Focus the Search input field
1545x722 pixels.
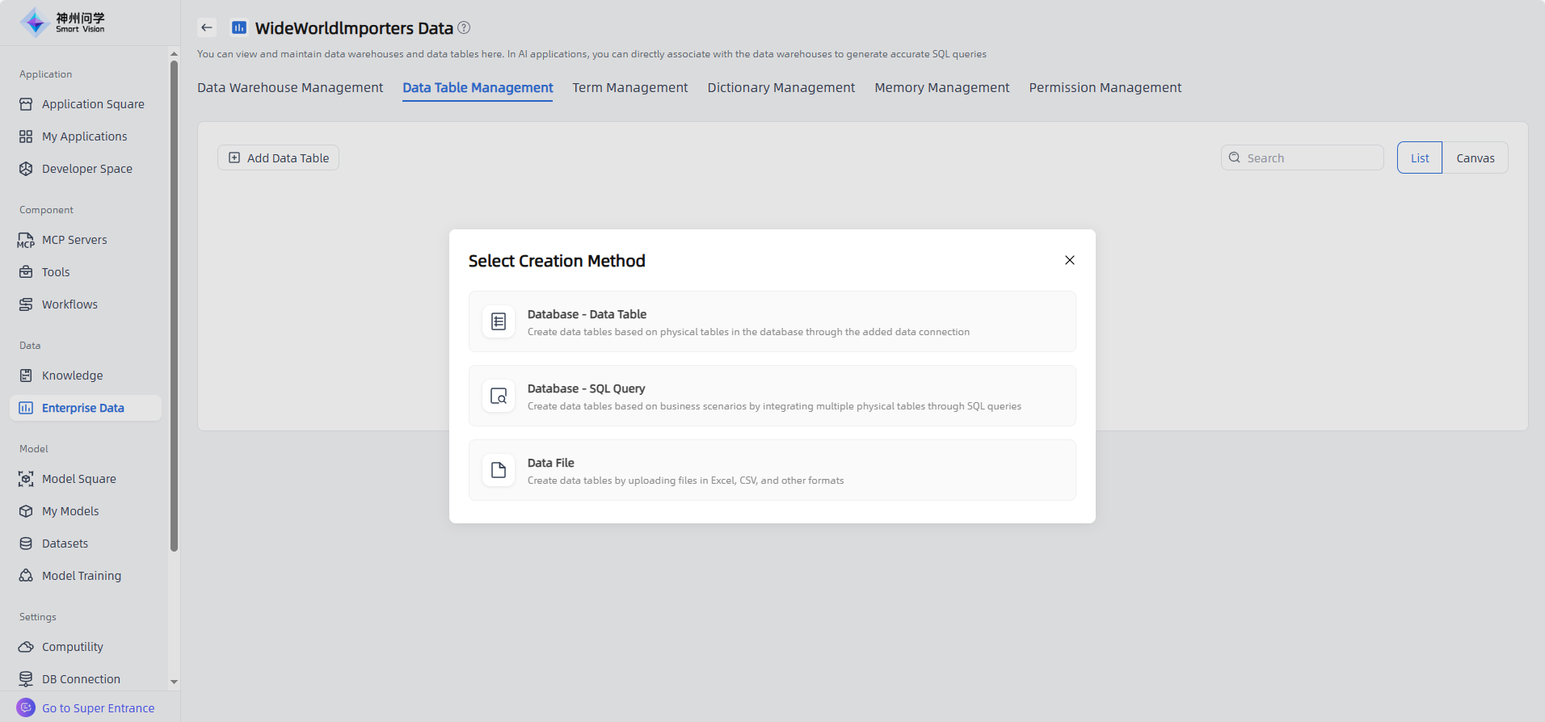click(1309, 158)
